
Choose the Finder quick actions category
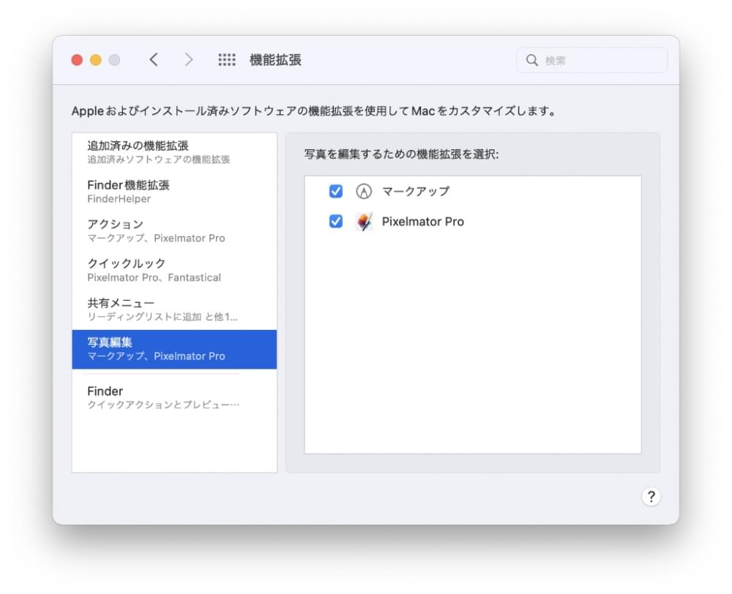(x=174, y=397)
